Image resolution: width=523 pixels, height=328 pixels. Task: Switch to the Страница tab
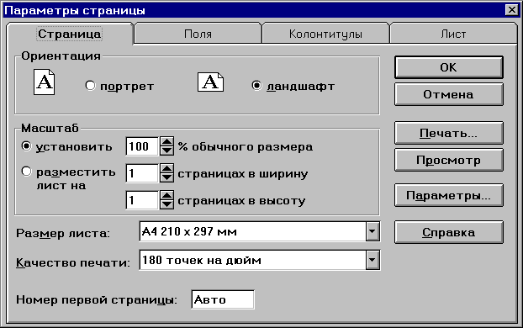click(x=70, y=34)
